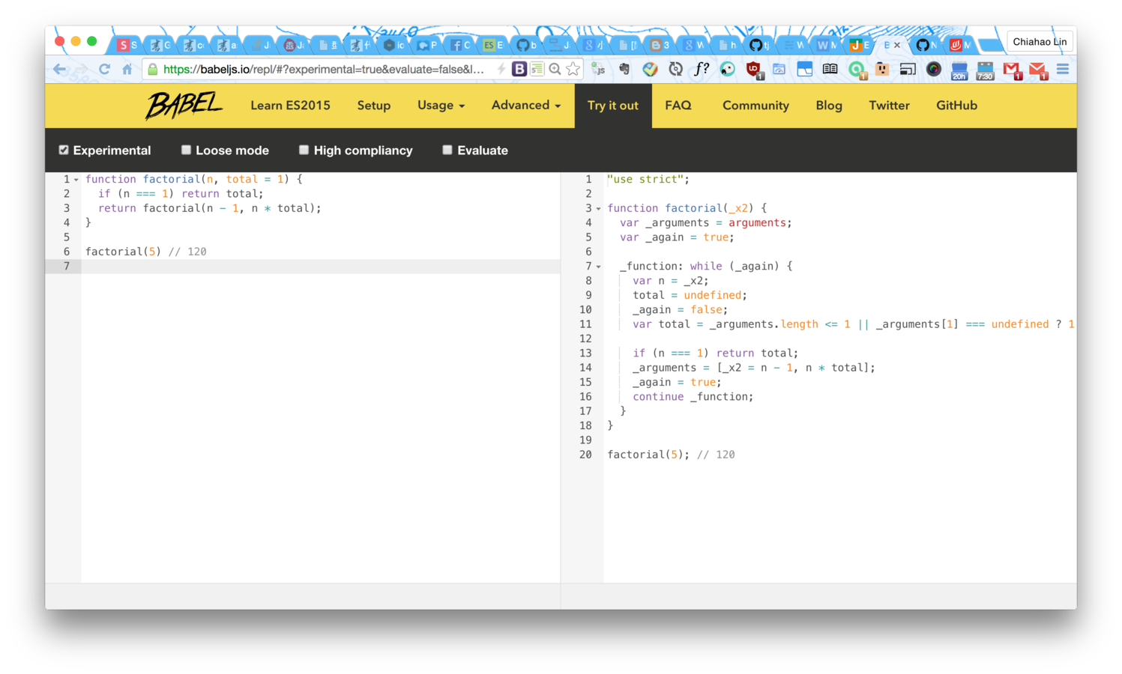Click 'if (n === 1) return total;' input line
This screenshot has height=674, width=1122.
point(181,194)
